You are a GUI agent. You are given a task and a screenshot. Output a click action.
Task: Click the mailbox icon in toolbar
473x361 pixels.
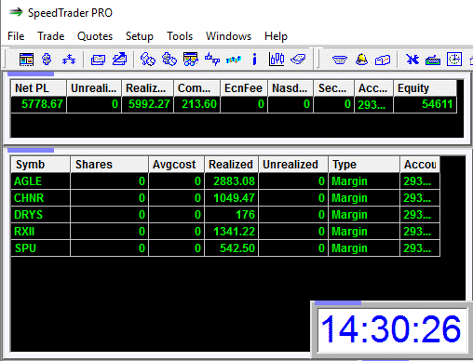(383, 60)
